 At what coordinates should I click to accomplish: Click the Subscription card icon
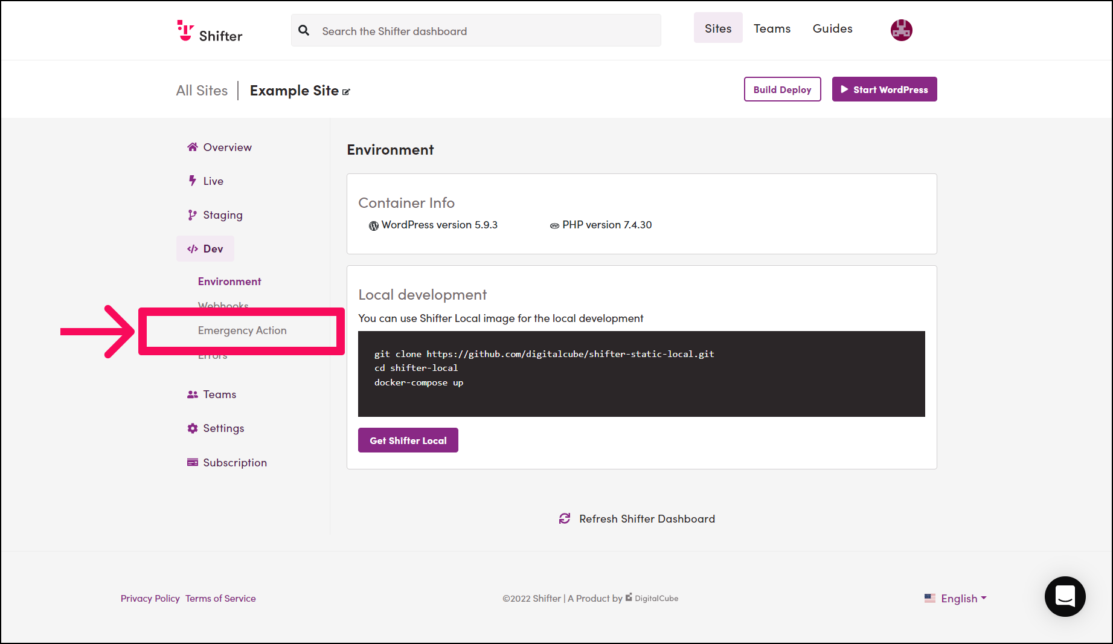193,462
